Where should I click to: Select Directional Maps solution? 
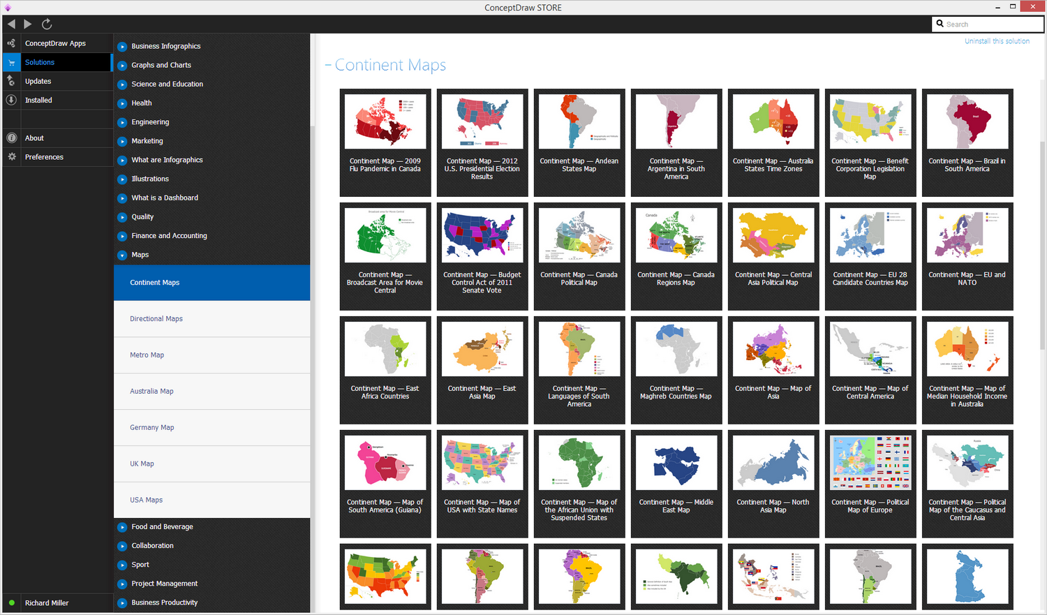211,319
